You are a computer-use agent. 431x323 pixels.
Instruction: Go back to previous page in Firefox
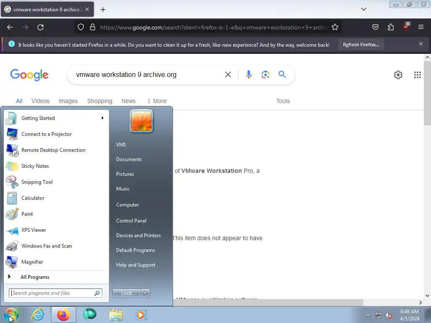pyautogui.click(x=10, y=27)
